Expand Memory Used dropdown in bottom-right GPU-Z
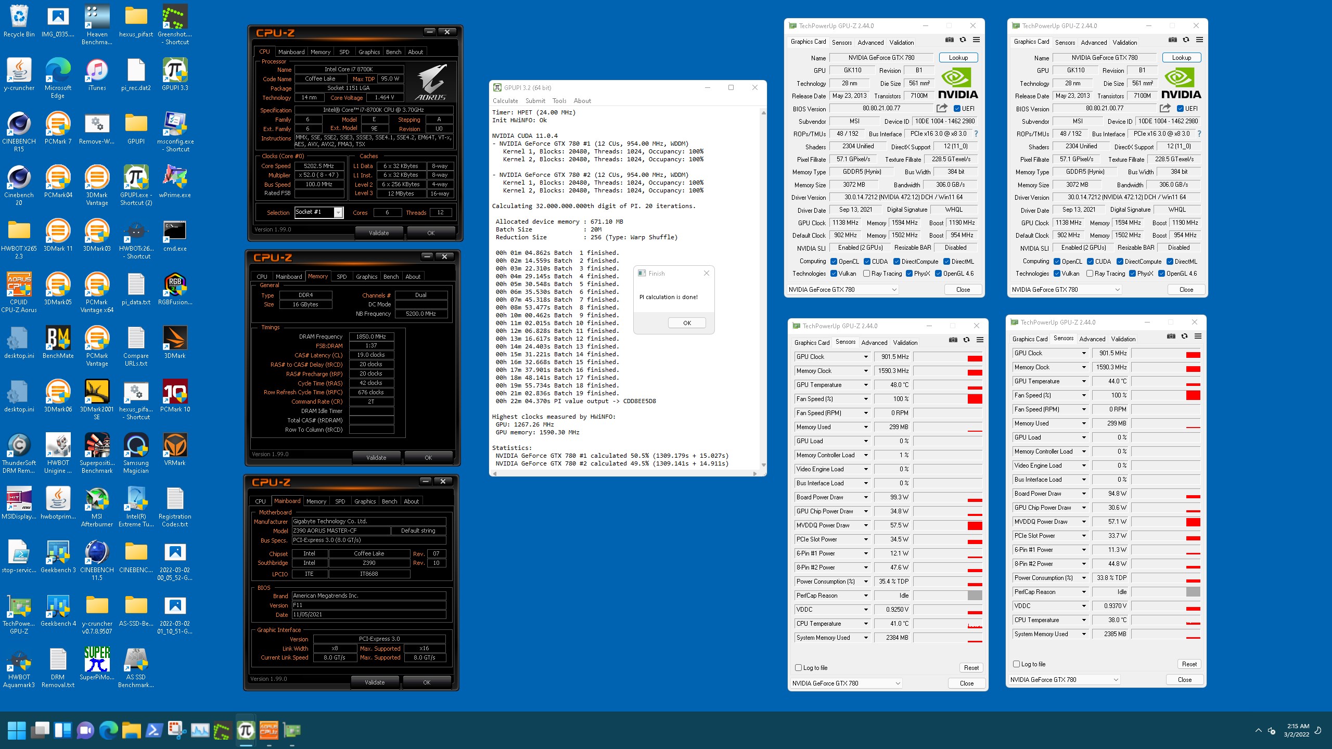1332x749 pixels. point(1084,423)
